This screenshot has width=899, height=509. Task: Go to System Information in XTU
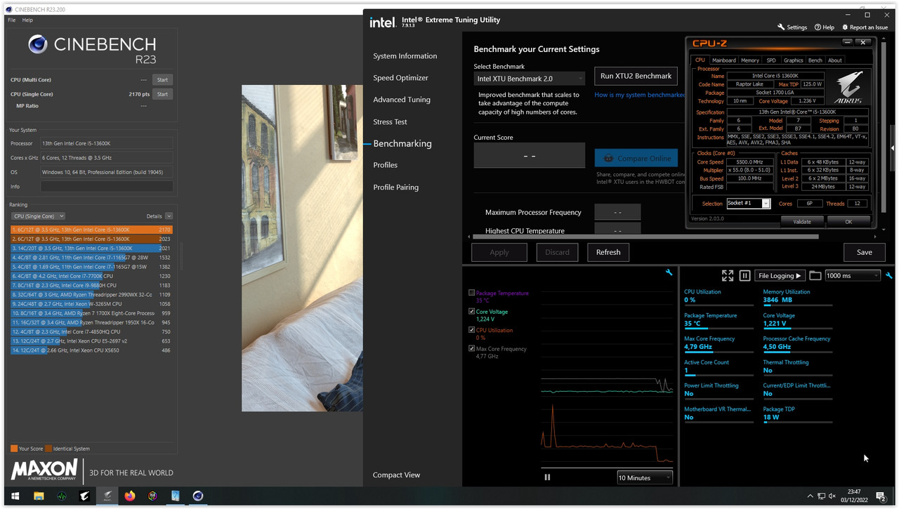[405, 56]
